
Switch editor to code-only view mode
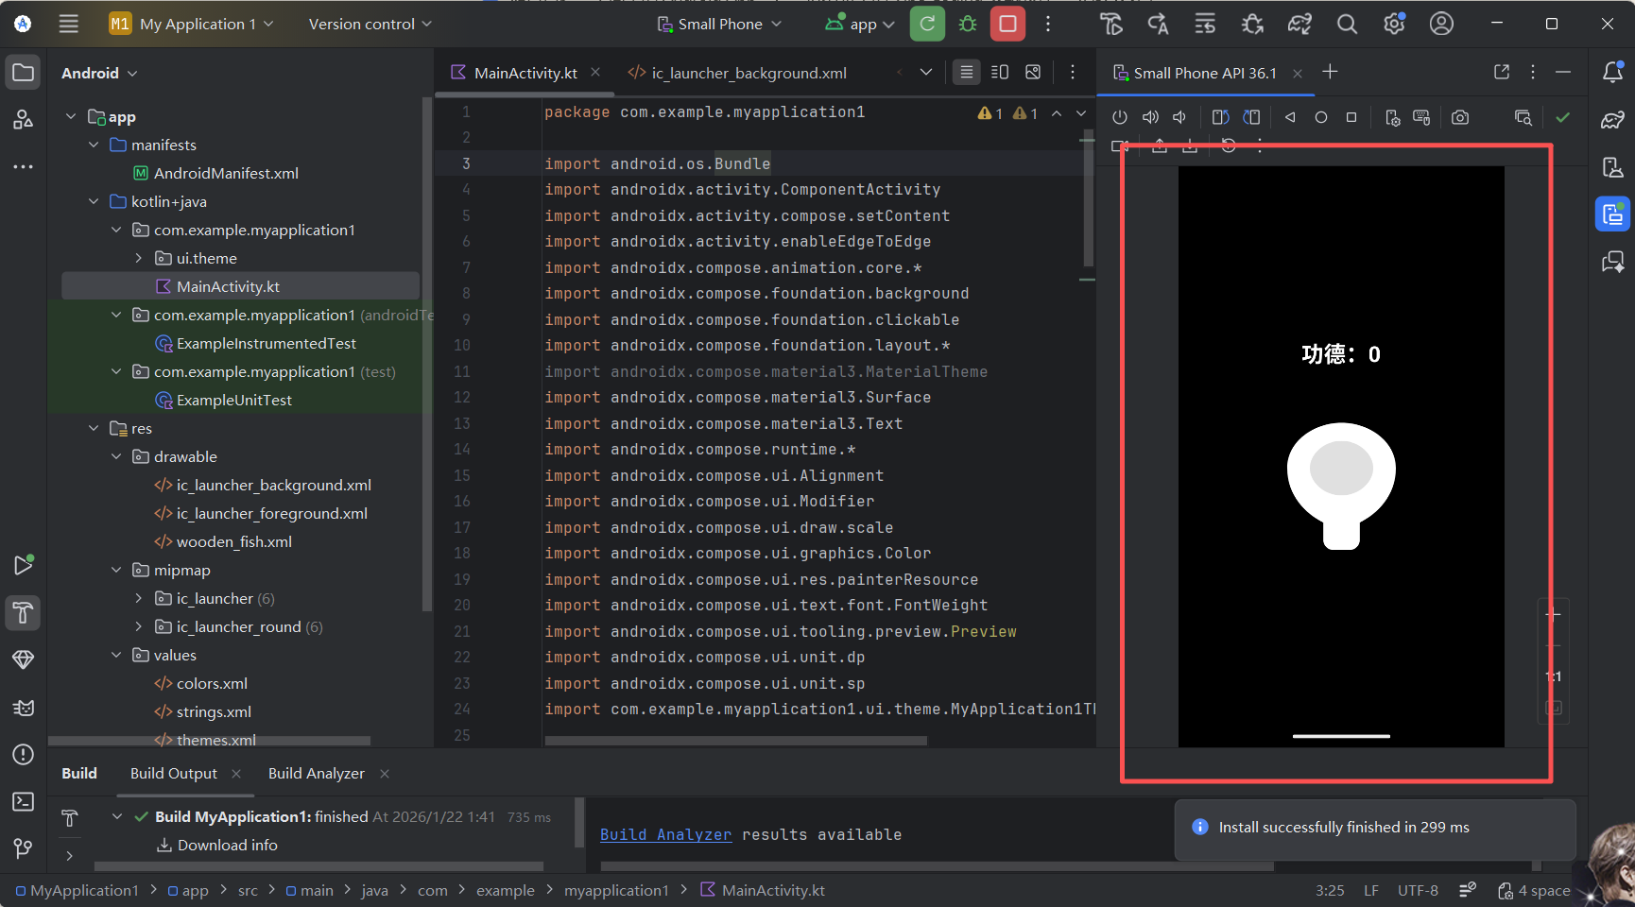tap(966, 73)
